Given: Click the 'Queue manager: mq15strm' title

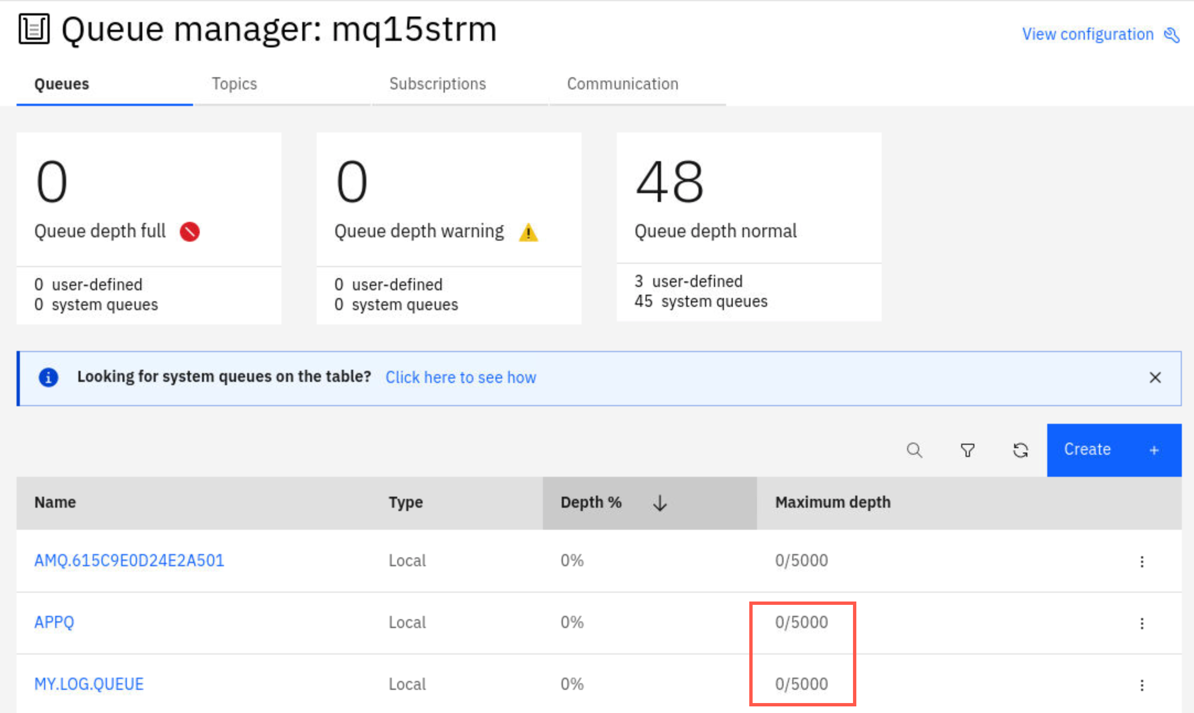Looking at the screenshot, I should (279, 29).
